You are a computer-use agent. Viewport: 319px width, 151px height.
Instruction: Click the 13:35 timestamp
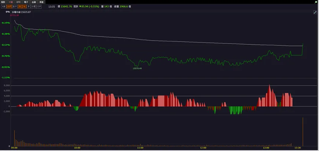click(52, 7)
